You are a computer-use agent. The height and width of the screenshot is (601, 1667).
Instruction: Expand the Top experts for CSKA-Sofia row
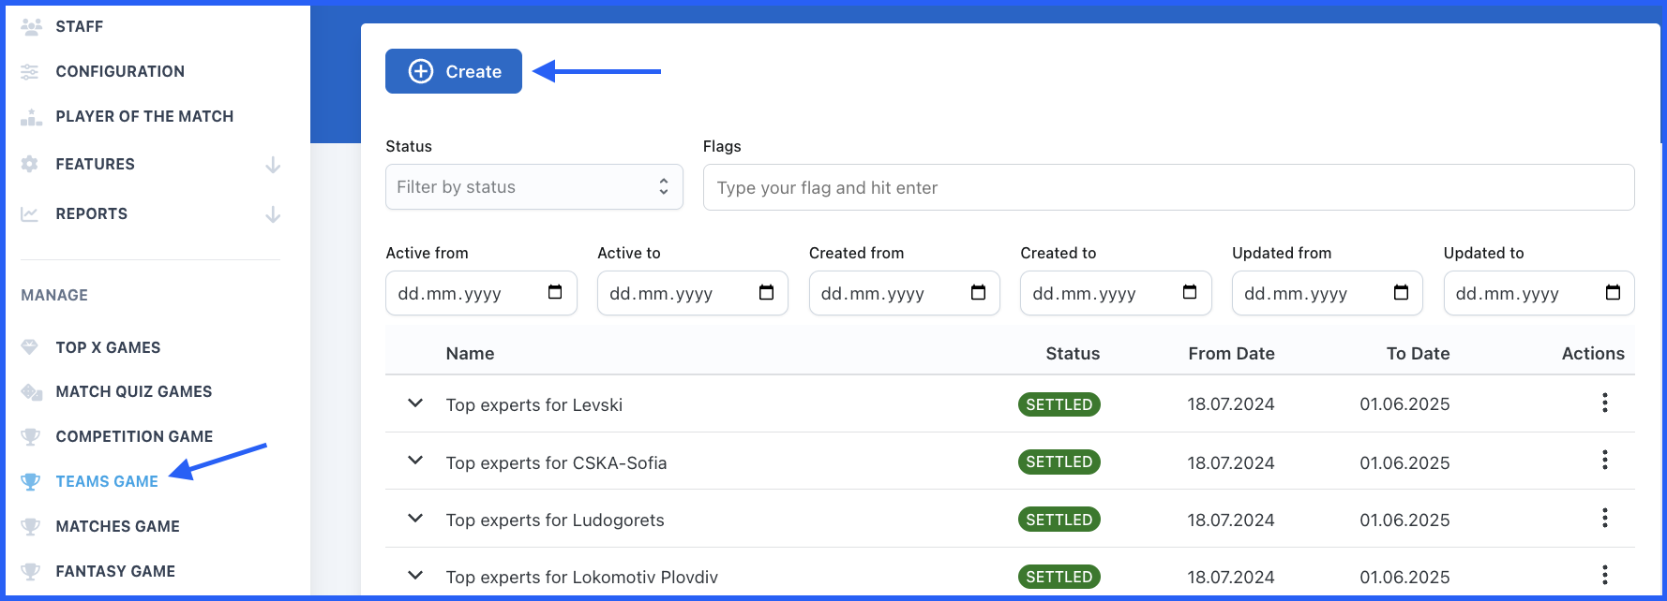coord(415,461)
